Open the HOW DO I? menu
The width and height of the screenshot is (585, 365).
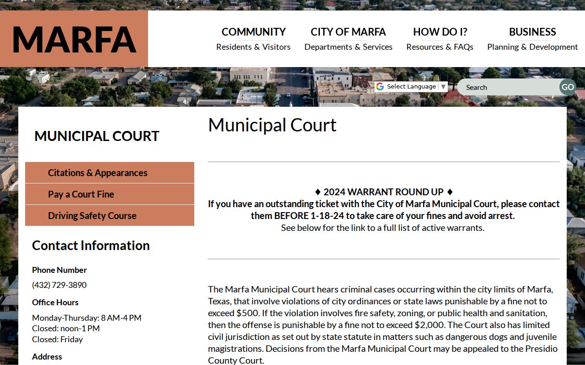(x=440, y=39)
